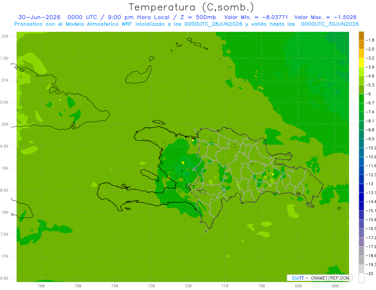This screenshot has width=376, height=290.
Task: Click the '19N' latitude axis label
Action: click(5, 168)
